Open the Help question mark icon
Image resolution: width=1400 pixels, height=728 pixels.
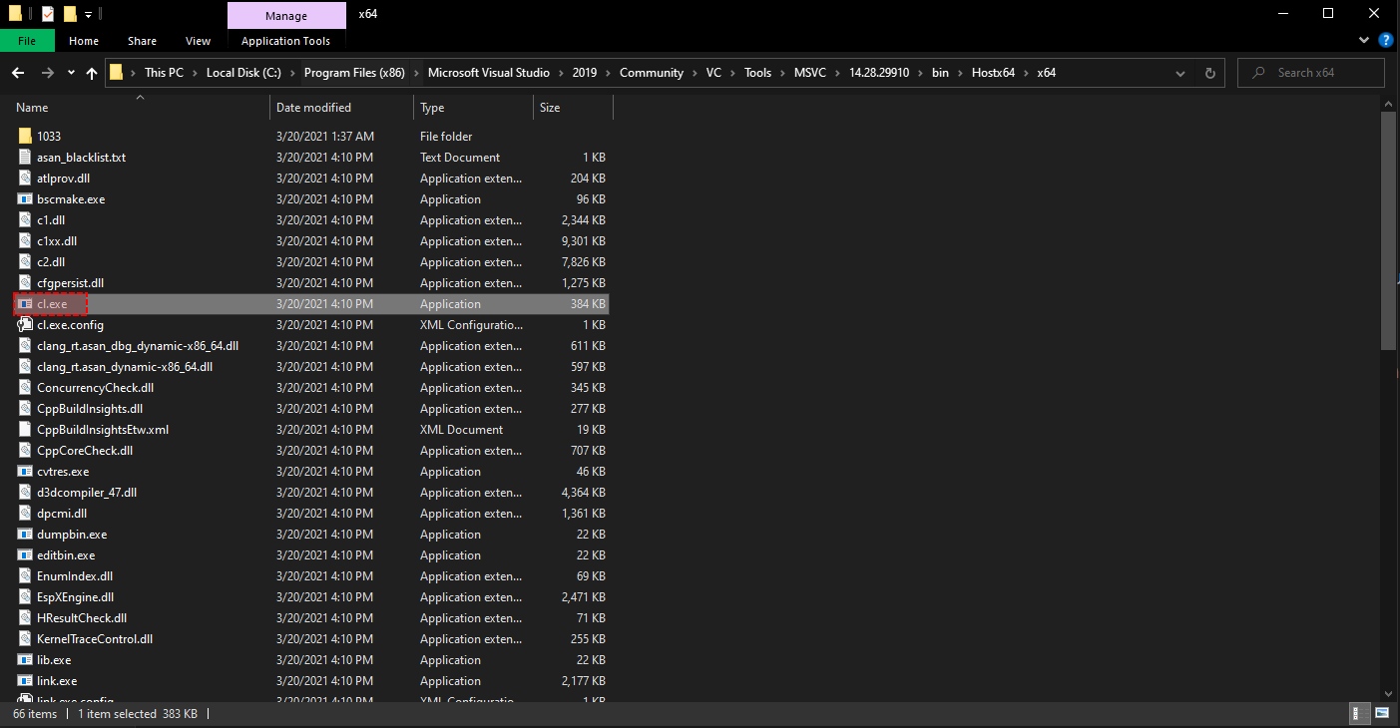click(x=1385, y=41)
